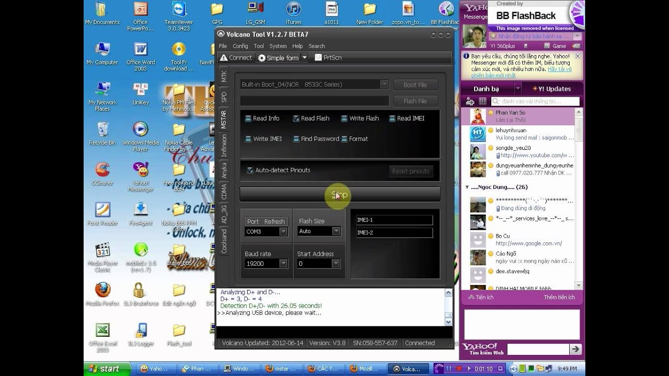Viewport: 669px width, 376px height.
Task: Open the System menu
Action: pyautogui.click(x=278, y=46)
